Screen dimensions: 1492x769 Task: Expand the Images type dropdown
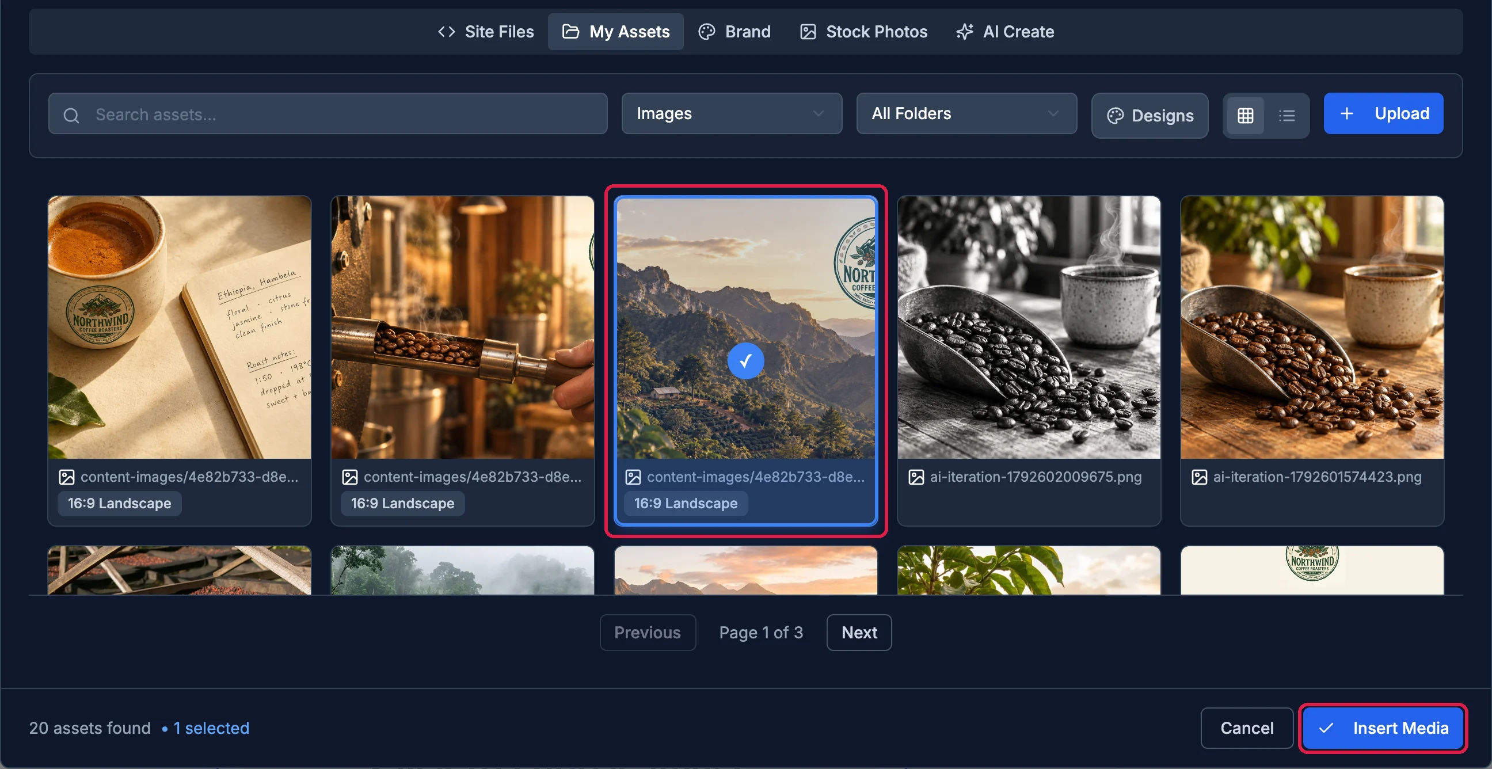[x=732, y=113]
